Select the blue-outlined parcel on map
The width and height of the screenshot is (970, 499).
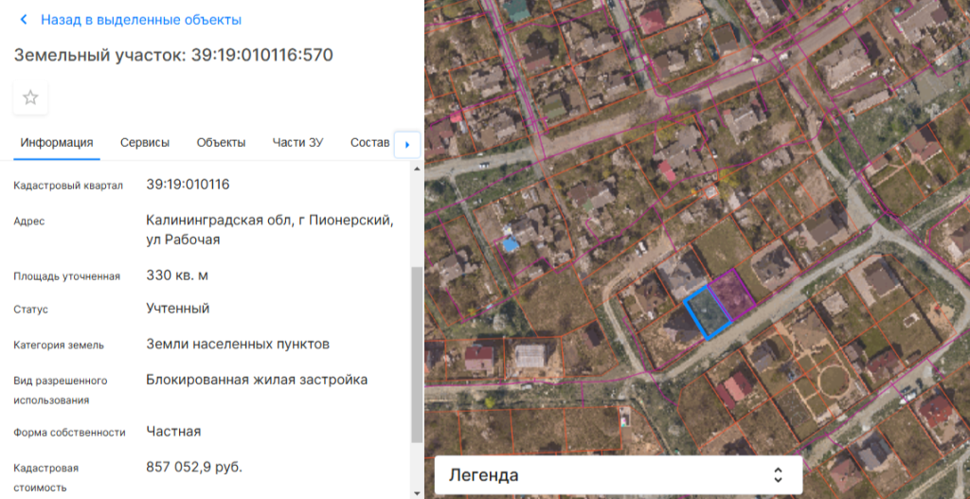[708, 313]
